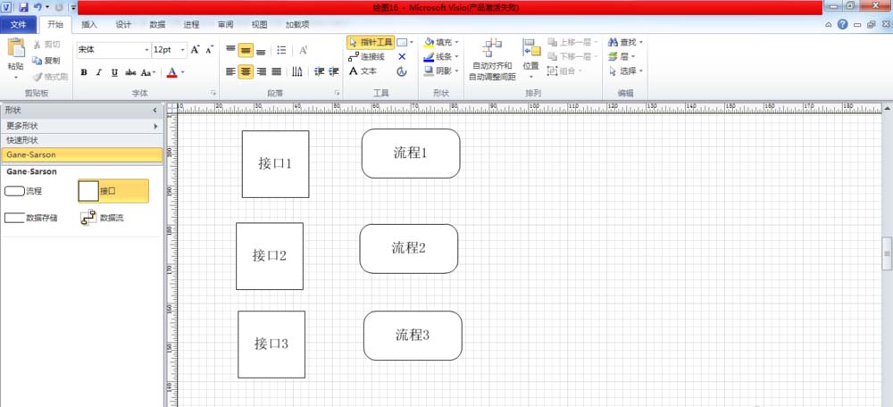Toggle bold formatting
This screenshot has height=407, width=893.
pyautogui.click(x=84, y=72)
